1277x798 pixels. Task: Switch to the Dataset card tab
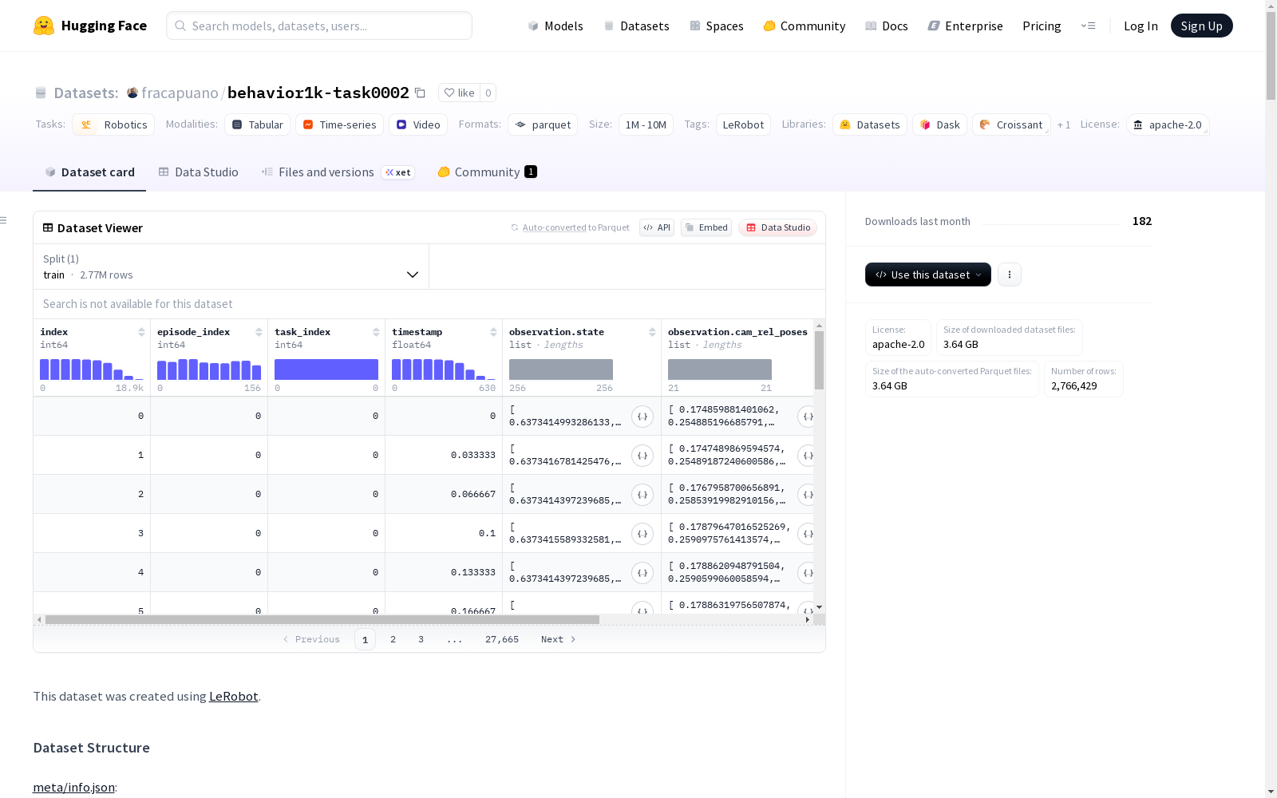[89, 172]
